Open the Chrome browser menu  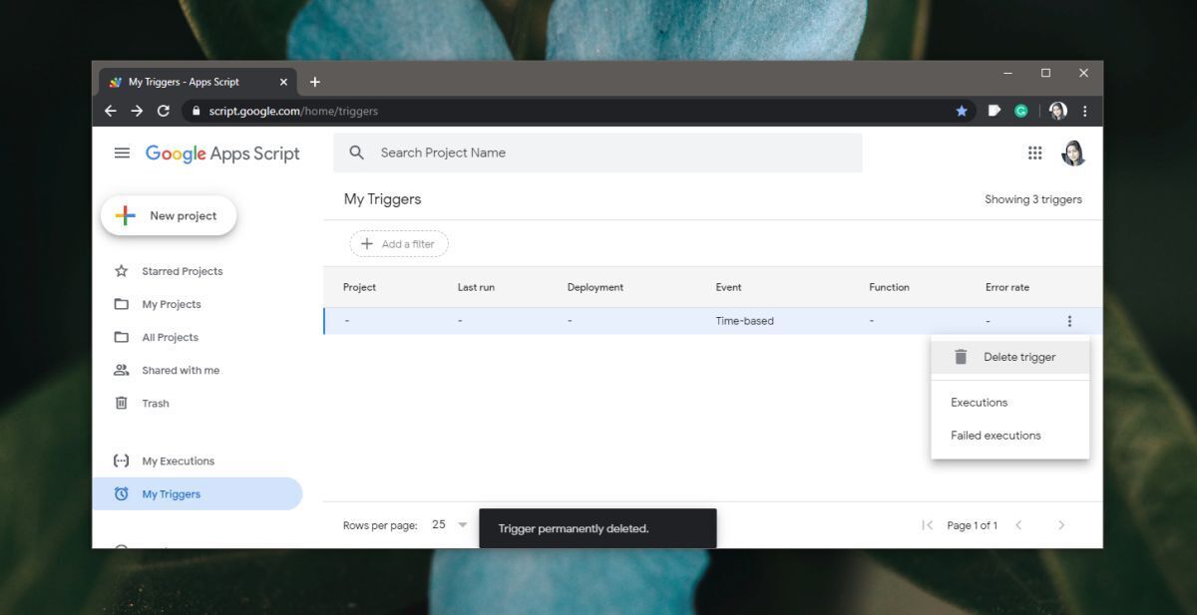(1085, 111)
